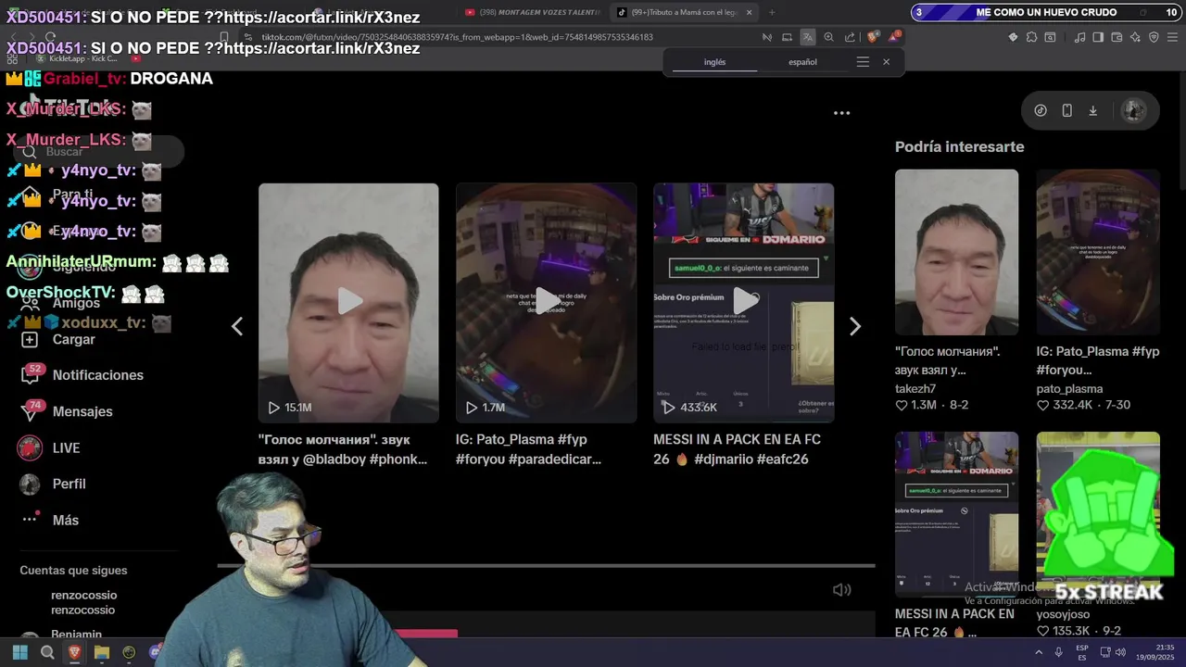Screen dimensions: 1186x667
Task: Click the video progress bar
Action: coord(546,565)
